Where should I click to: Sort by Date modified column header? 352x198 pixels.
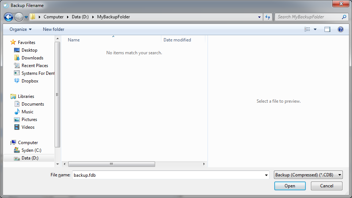[x=177, y=40]
